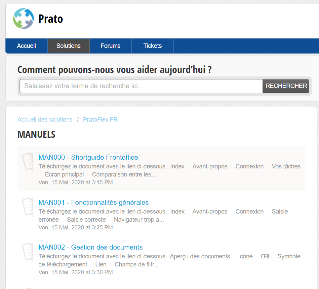Click the Prato logo icon
The image size is (319, 289).
pos(24,19)
